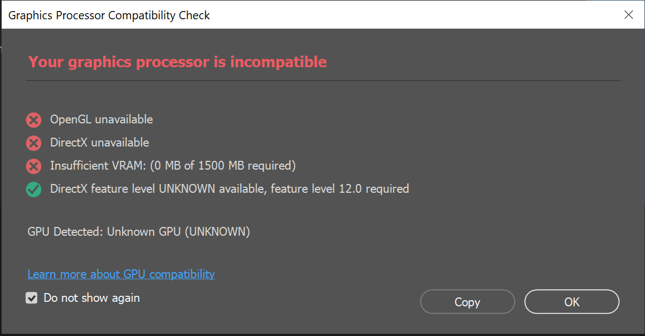Click the horizontal divider below the heading
Image resolution: width=645 pixels, height=336 pixels.
pos(323,80)
